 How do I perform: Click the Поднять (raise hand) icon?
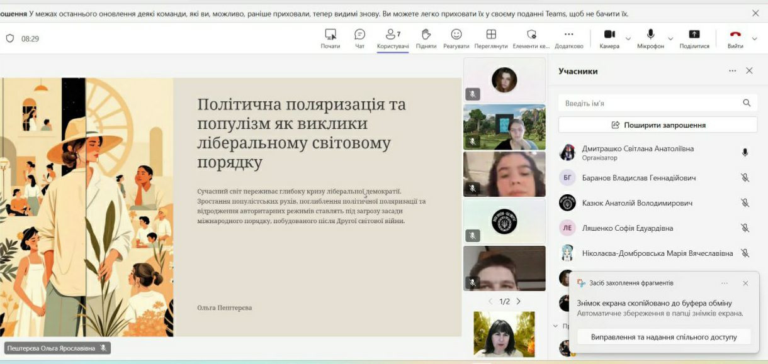(426, 35)
